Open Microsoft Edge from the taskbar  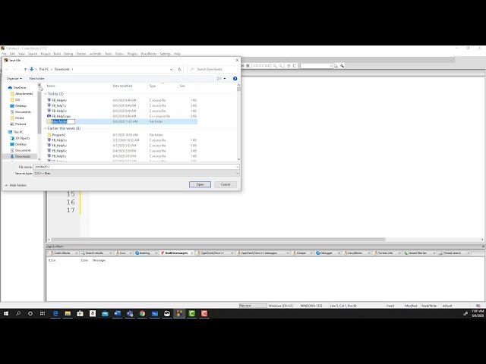point(55,314)
